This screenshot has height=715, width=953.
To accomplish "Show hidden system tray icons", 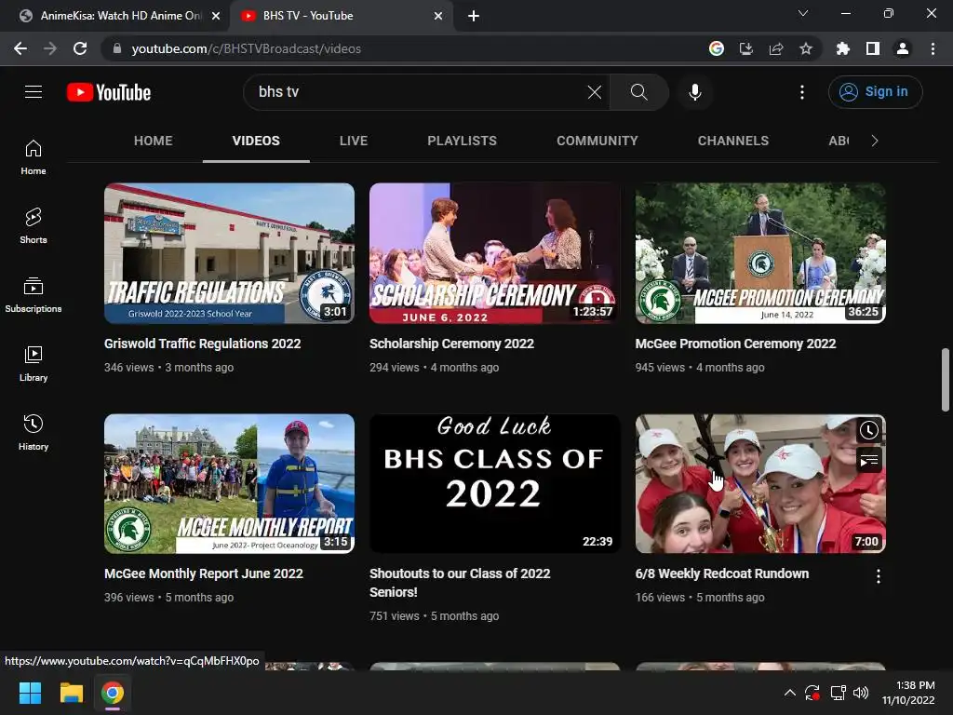I will coord(789,693).
